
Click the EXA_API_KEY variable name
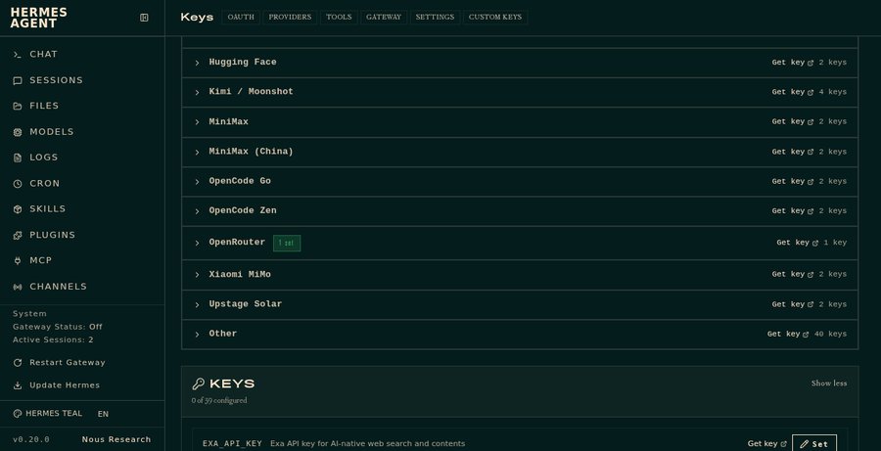232,444
